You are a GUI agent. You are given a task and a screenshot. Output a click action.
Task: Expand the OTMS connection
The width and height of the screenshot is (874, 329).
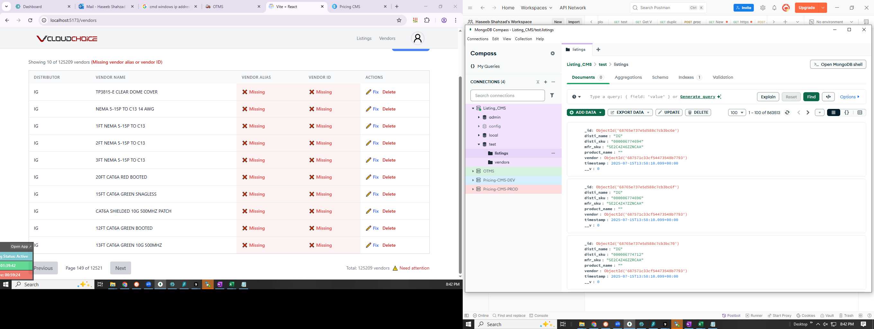tap(473, 171)
